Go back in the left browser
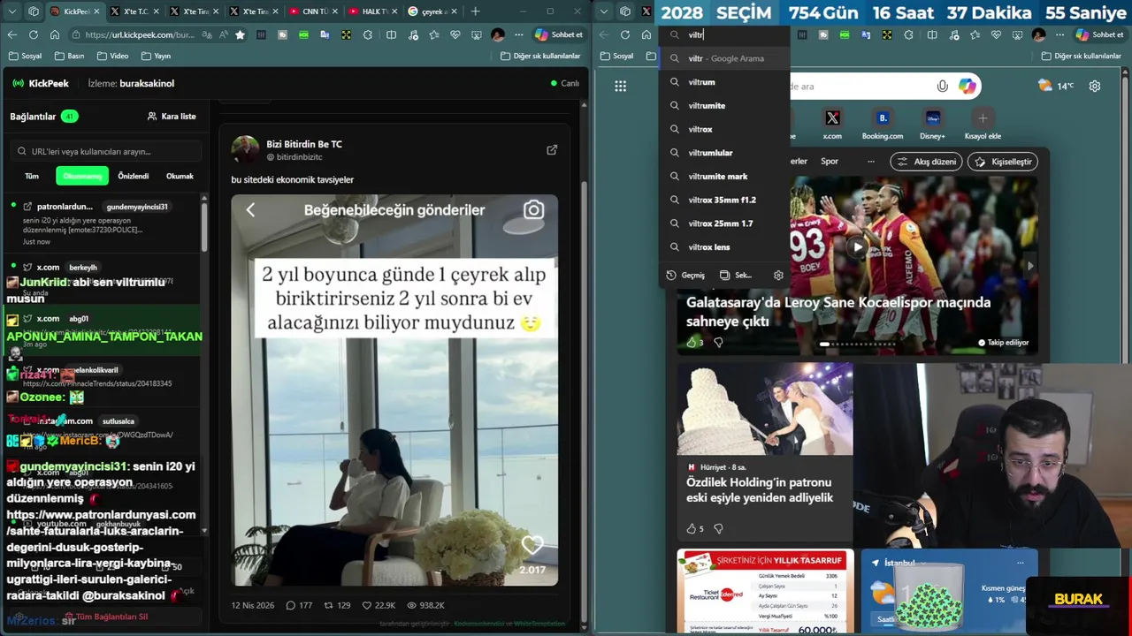1132x636 pixels. (x=11, y=34)
